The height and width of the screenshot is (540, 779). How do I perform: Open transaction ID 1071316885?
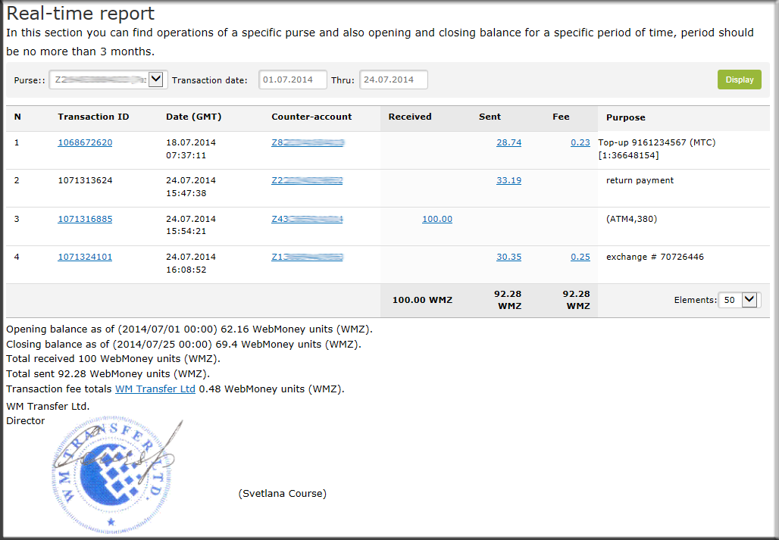point(85,219)
